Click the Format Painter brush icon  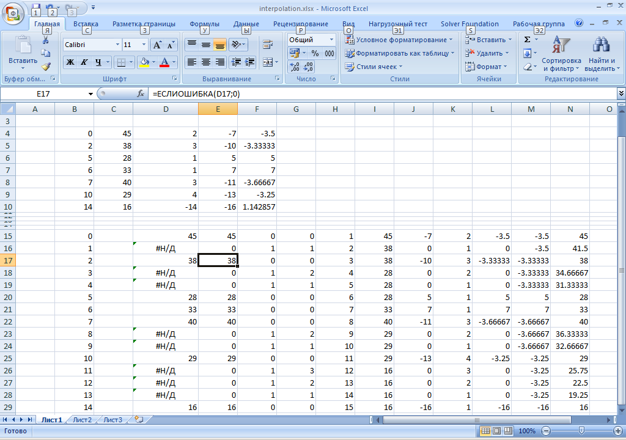click(45, 67)
